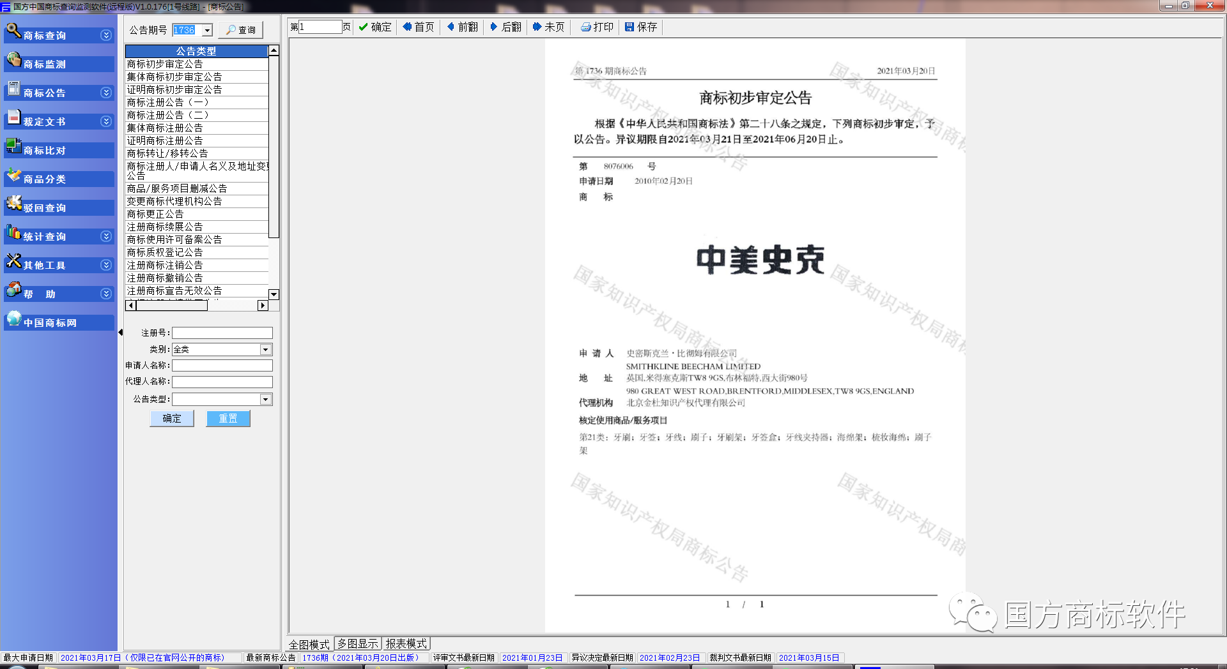1227x669 pixels.
Task: Launch 中国商标网 globe icon
Action: (13, 319)
